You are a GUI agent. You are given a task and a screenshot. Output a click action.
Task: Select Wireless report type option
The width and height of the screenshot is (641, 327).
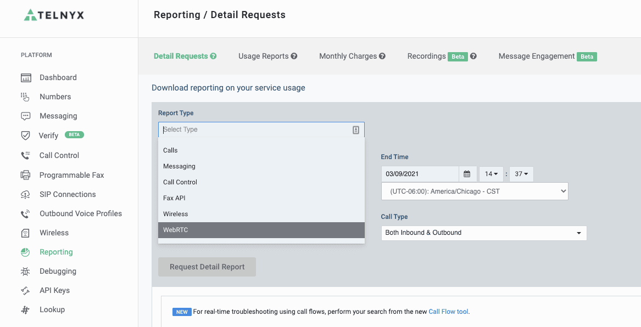click(x=261, y=214)
